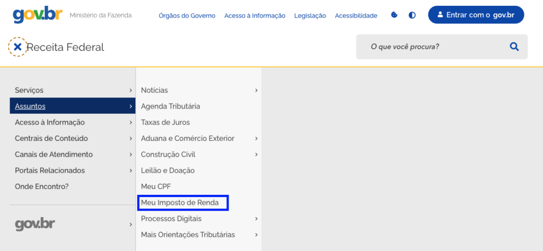The height and width of the screenshot is (251, 543).
Task: Expand the Centrais de Conteúdo chevron
Action: pos(130,138)
